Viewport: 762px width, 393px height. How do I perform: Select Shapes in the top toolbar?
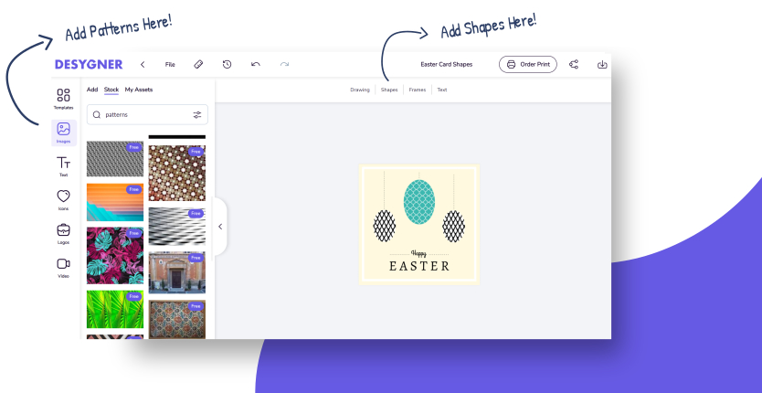coord(389,90)
